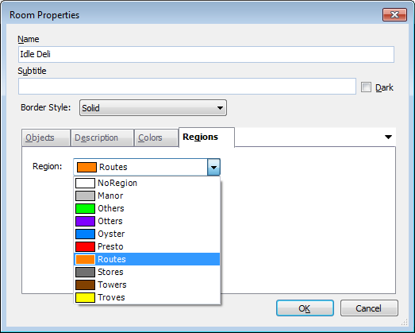The width and height of the screenshot is (415, 333).
Task: Click the Border Style label
Action: [x=46, y=107]
